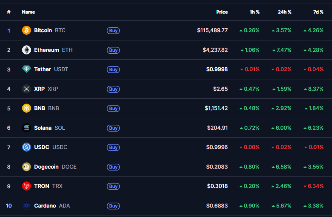Screen dimensions: 332x217
Task: Open the Bitcoin BTC name link
Action: coord(50,30)
